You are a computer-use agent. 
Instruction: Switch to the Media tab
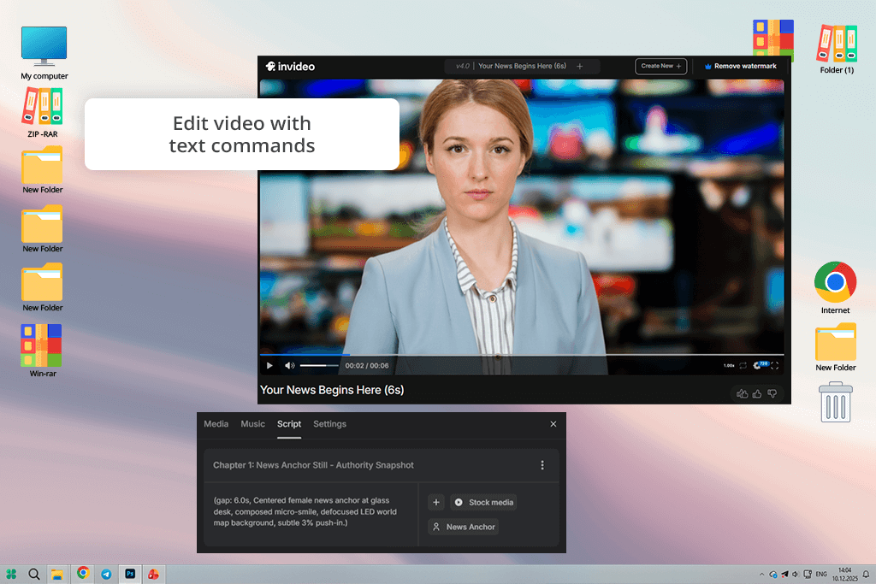[216, 424]
